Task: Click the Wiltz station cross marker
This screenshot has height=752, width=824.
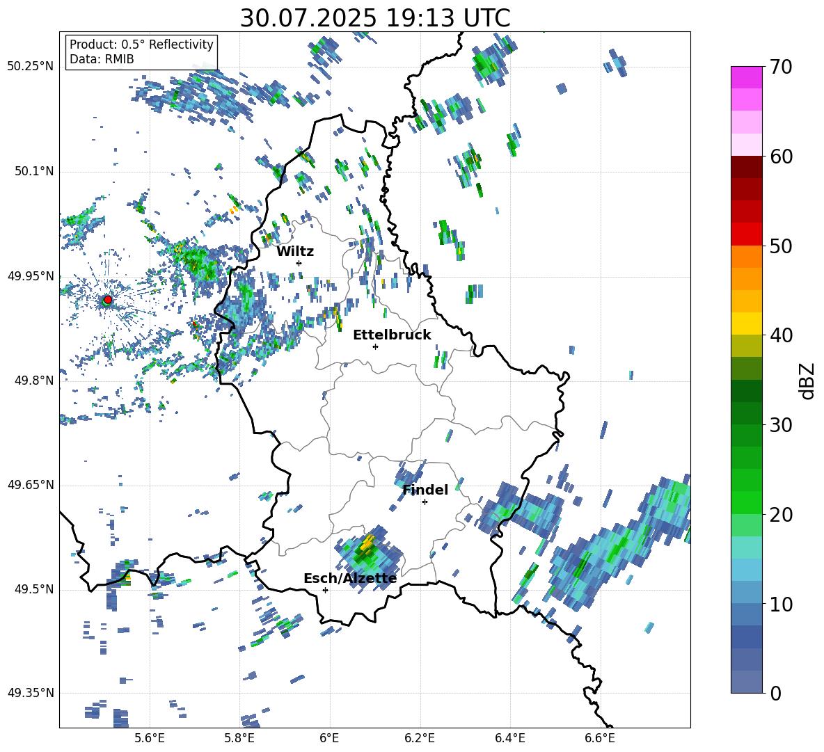Action: pos(299,263)
